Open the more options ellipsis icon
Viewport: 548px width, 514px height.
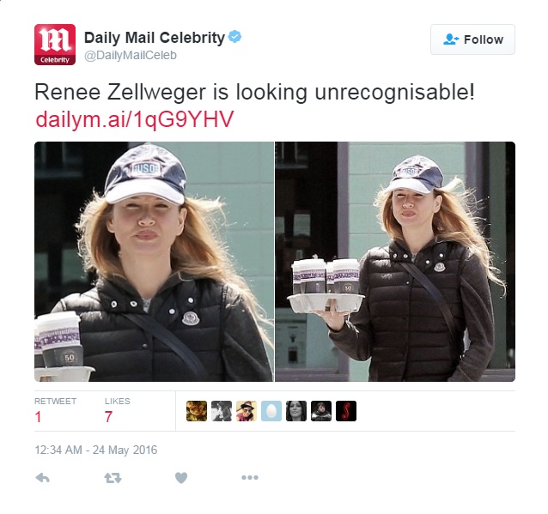250,477
